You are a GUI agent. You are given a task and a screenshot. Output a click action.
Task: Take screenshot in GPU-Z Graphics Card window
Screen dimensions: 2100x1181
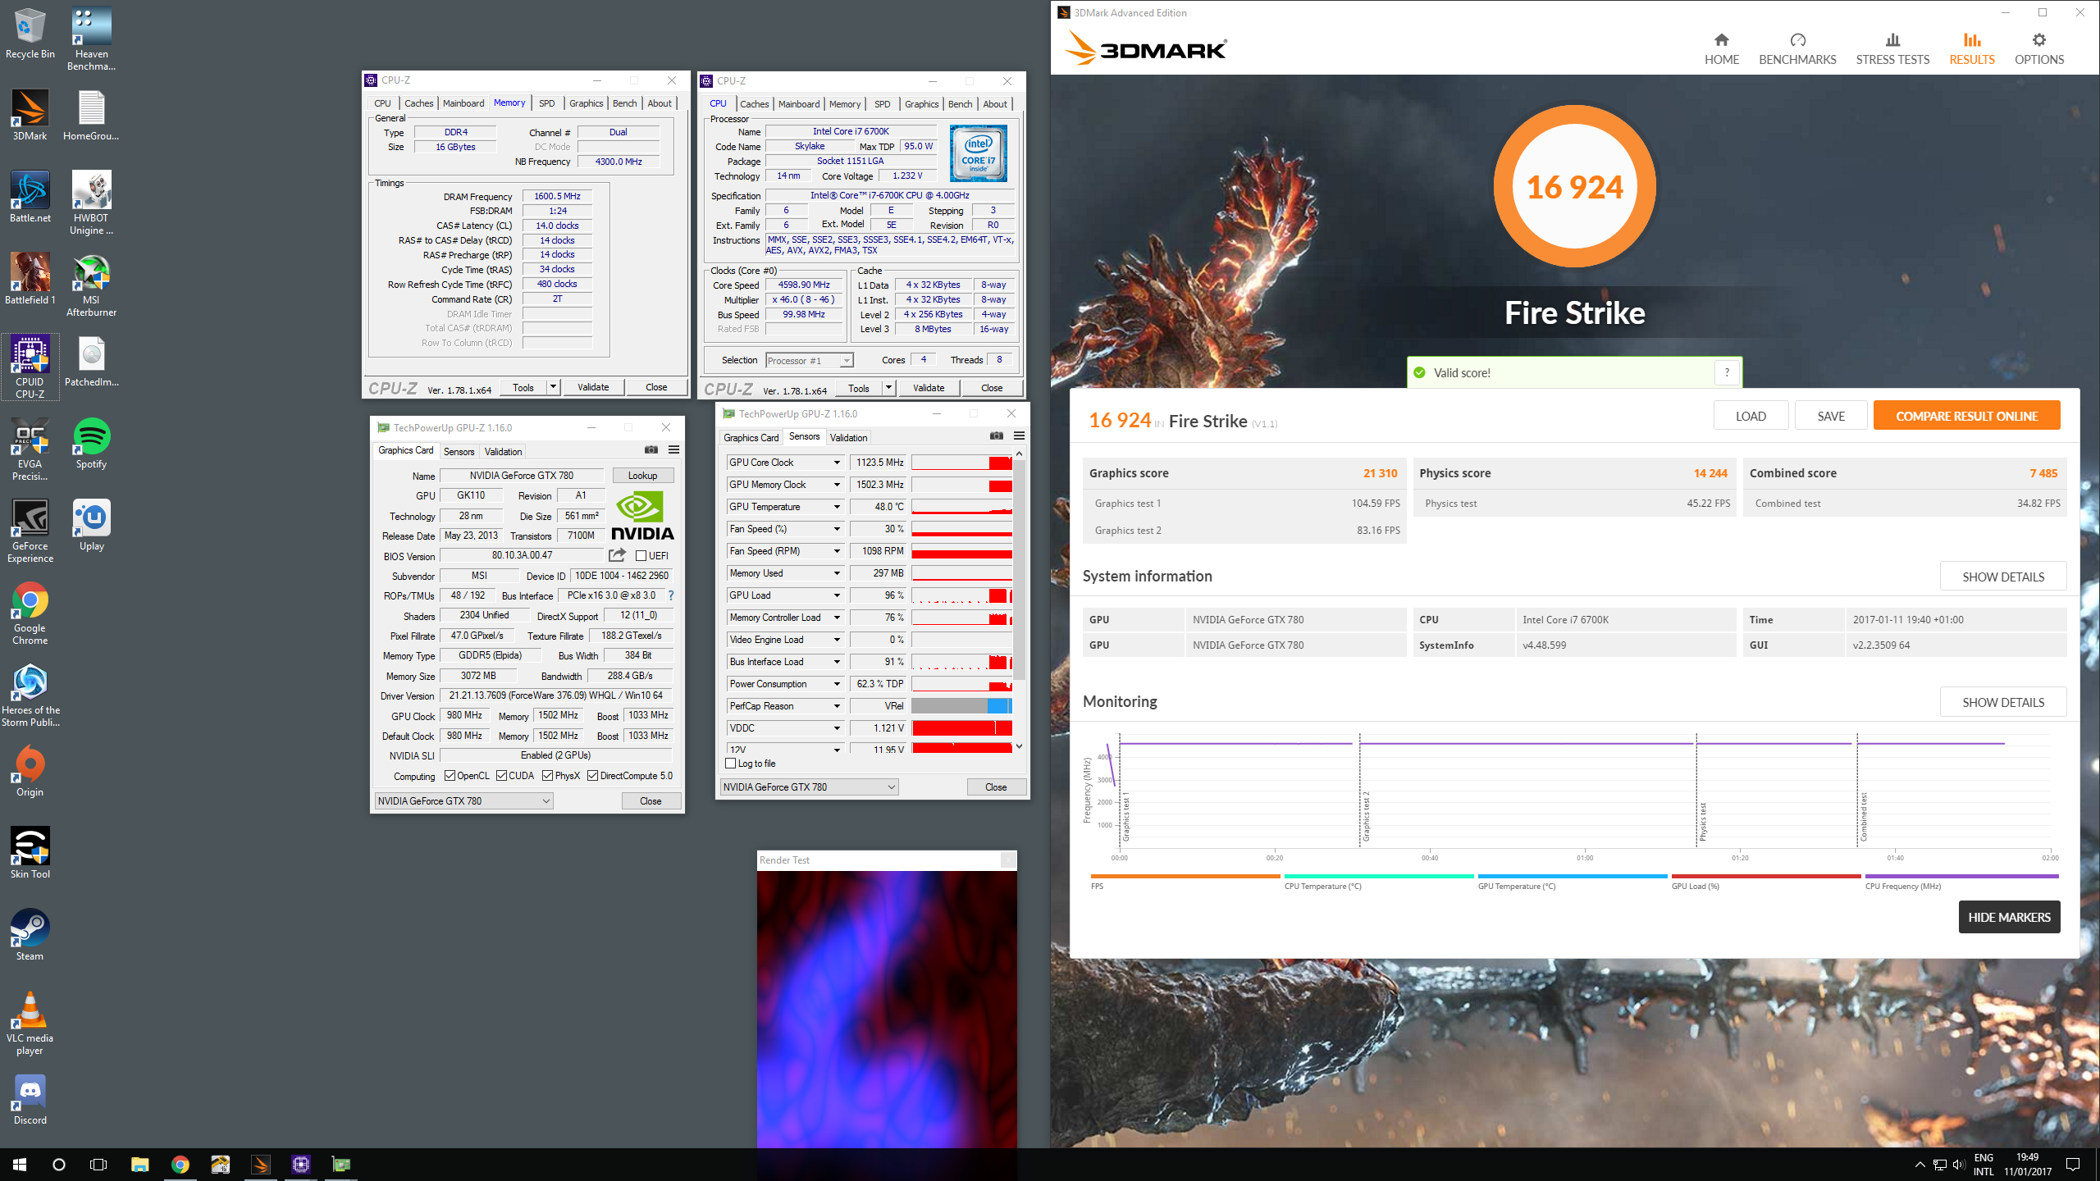(x=651, y=449)
